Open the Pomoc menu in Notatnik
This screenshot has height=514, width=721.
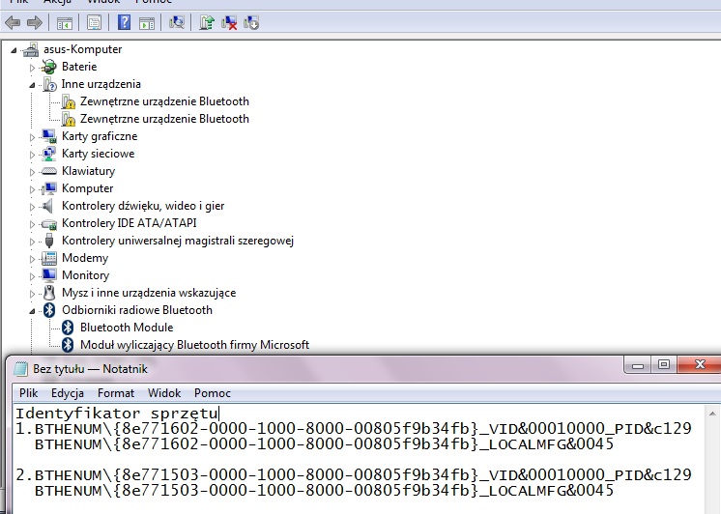[x=213, y=393]
